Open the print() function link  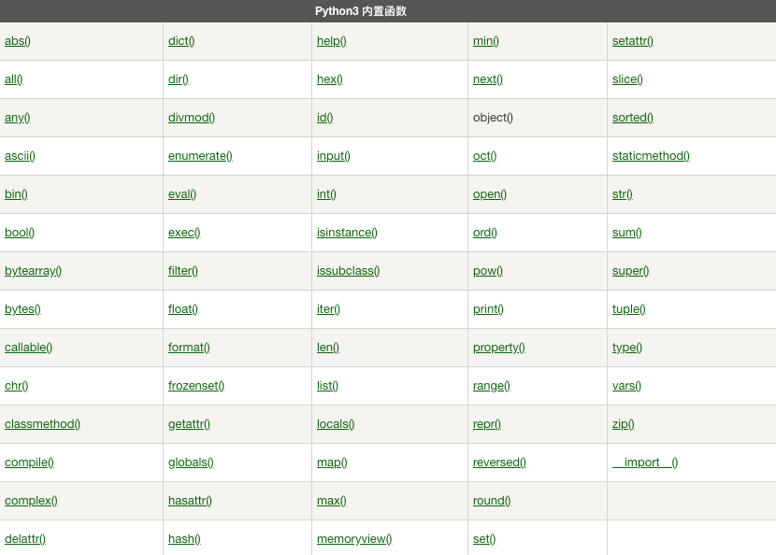488,309
